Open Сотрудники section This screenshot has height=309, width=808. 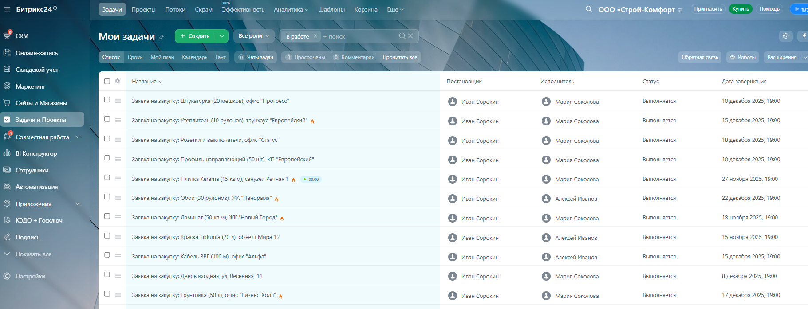pyautogui.click(x=32, y=170)
